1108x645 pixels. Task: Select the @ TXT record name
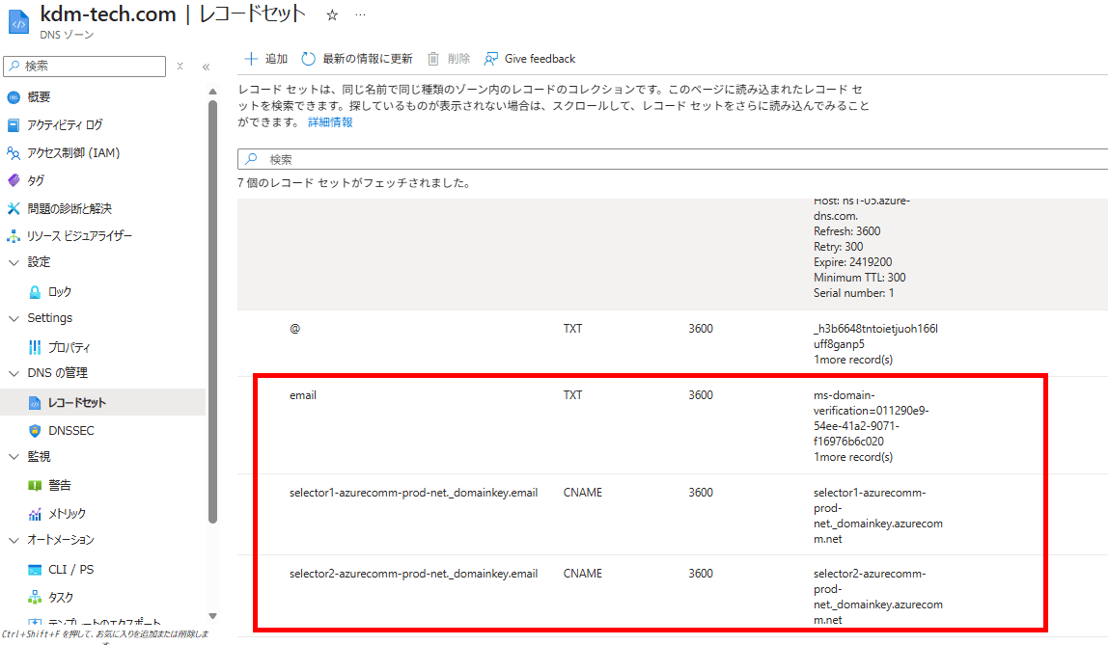pos(294,329)
